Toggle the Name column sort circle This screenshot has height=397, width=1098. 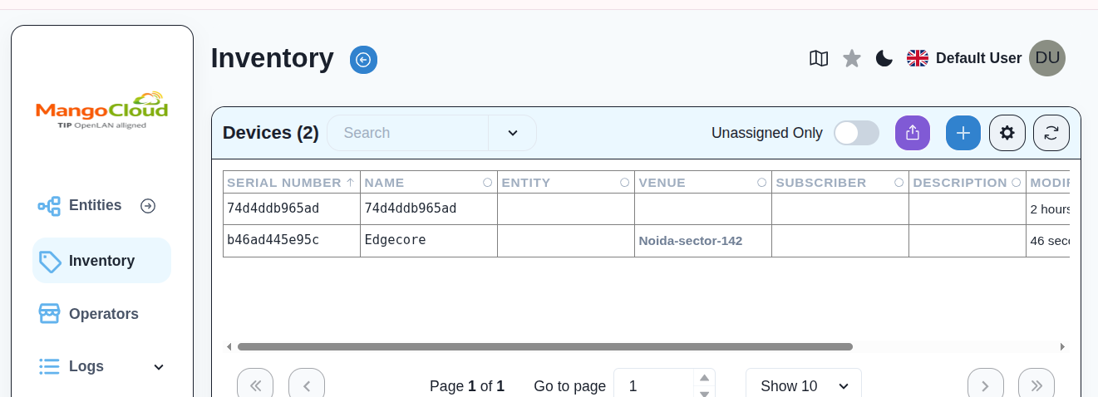[487, 183]
